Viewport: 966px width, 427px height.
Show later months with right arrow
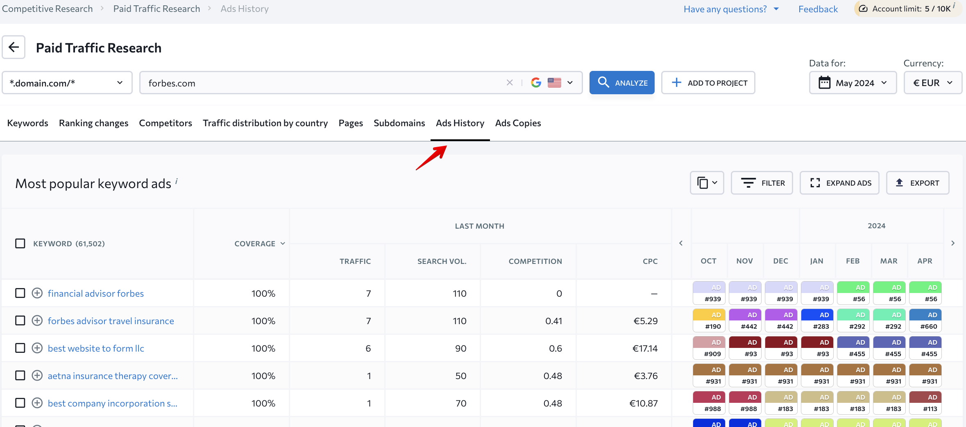953,243
